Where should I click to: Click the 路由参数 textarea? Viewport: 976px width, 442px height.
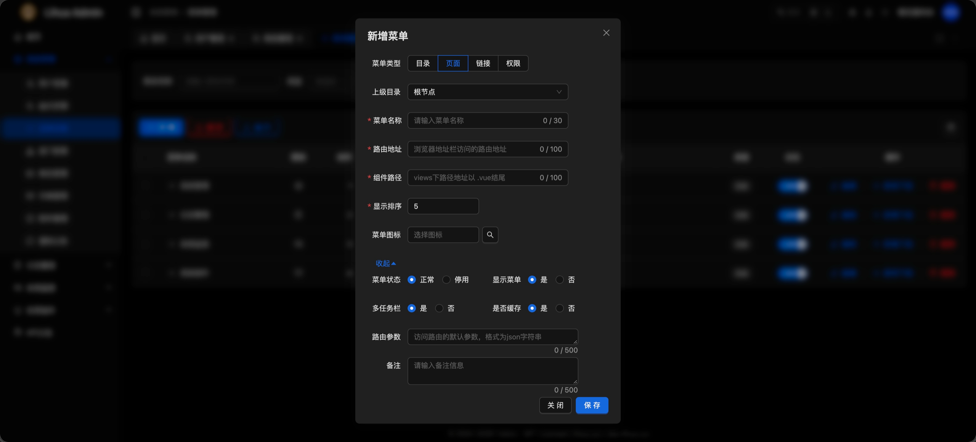click(x=493, y=337)
